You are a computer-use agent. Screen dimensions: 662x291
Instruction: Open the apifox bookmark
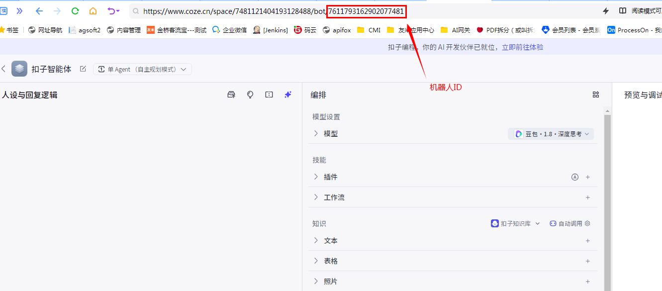[x=337, y=30]
